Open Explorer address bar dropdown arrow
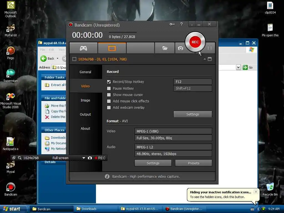This screenshot has height=213, width=284. pos(238,67)
